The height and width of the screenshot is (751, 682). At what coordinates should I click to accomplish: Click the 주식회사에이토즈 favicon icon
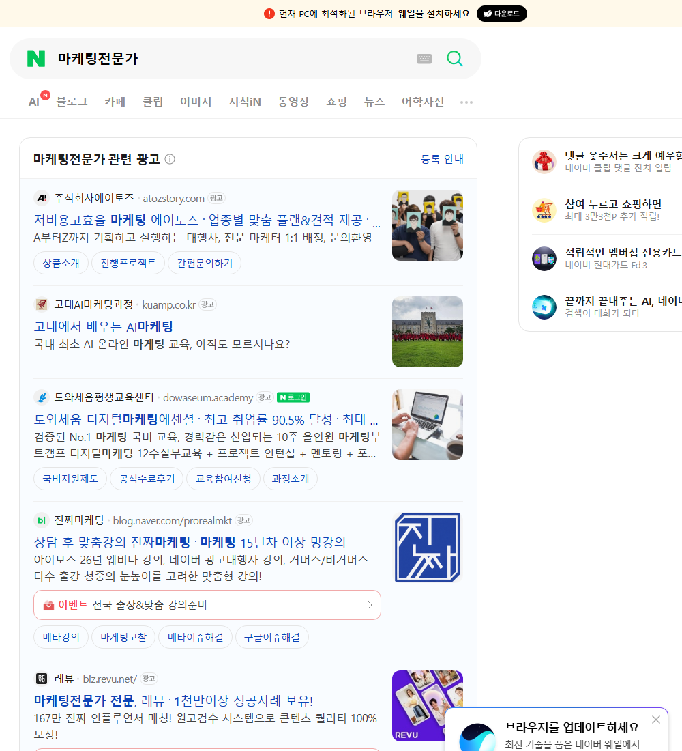coord(42,198)
